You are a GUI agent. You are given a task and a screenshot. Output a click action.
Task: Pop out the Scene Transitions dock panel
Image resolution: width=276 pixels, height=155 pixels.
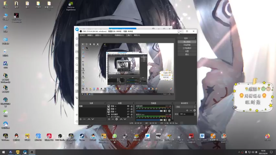[195, 103]
